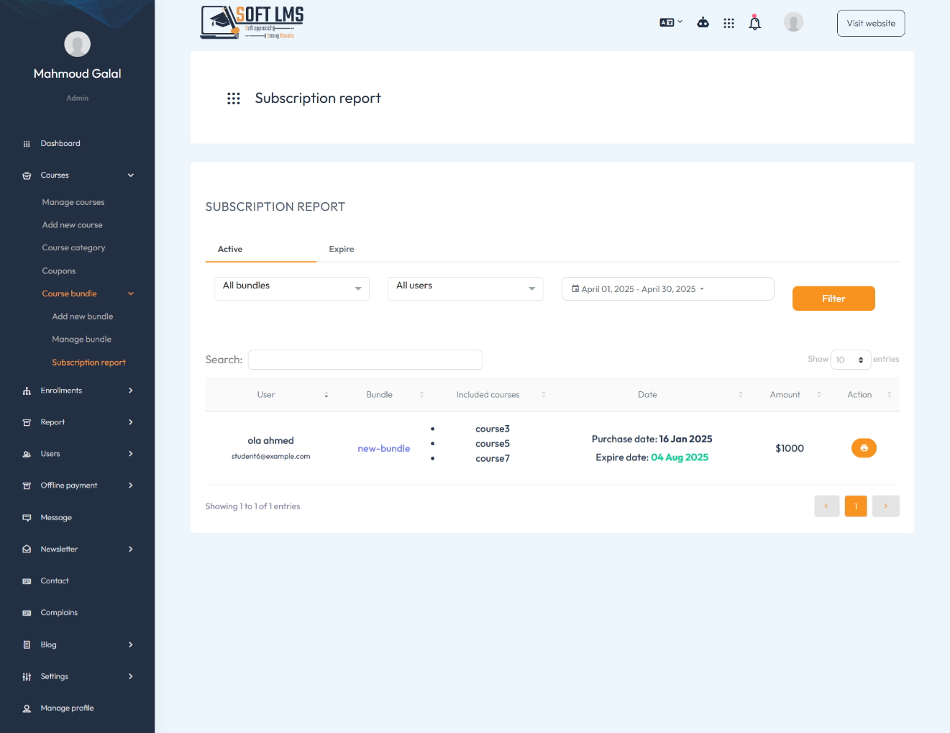Click the Complains icon in sidebar
The image size is (950, 733).
[27, 613]
